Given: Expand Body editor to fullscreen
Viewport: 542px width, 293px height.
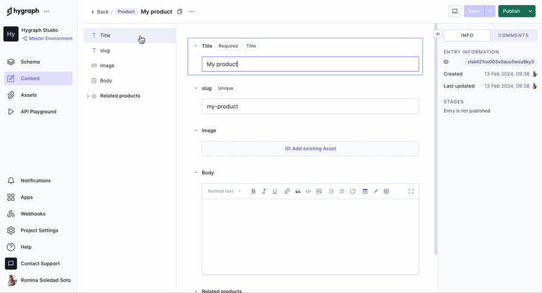Looking at the screenshot, I should (411, 191).
